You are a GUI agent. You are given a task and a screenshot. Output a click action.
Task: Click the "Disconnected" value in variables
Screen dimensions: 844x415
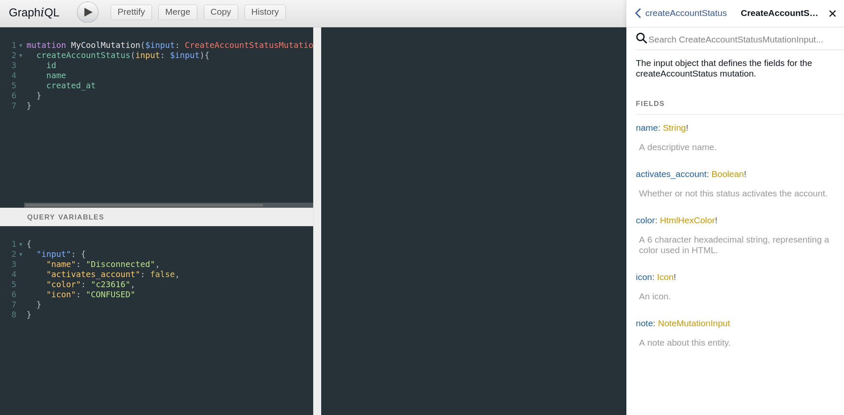[x=120, y=264]
